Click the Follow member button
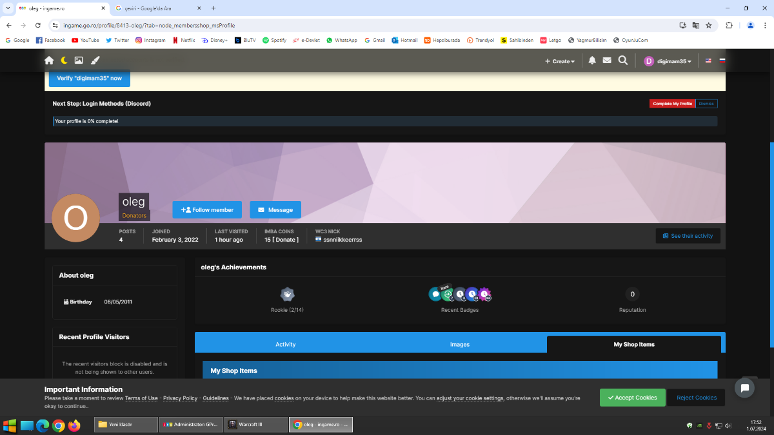 (x=207, y=209)
